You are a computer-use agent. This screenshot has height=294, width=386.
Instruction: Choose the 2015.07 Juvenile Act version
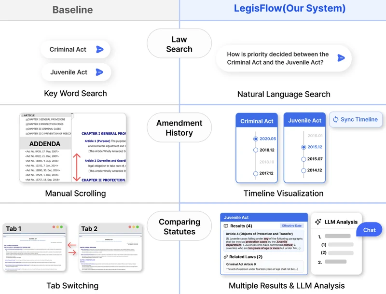pos(303,159)
